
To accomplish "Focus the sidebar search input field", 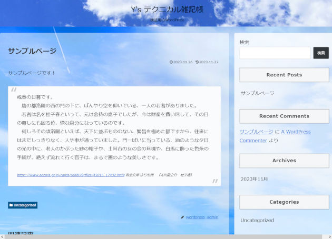I will tap(275, 53).
